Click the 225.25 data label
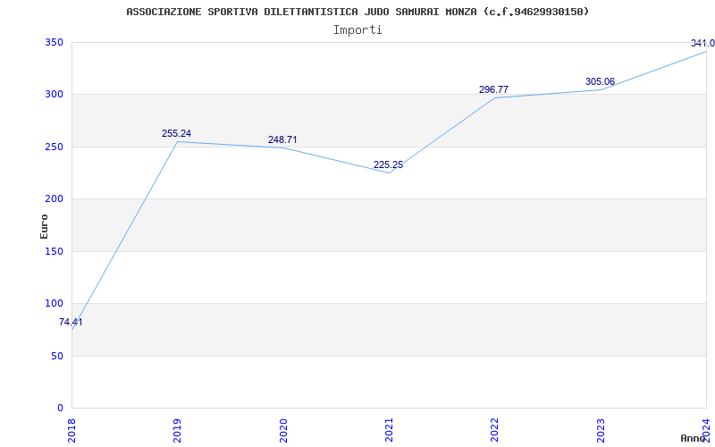The image size is (715, 447). 389,165
